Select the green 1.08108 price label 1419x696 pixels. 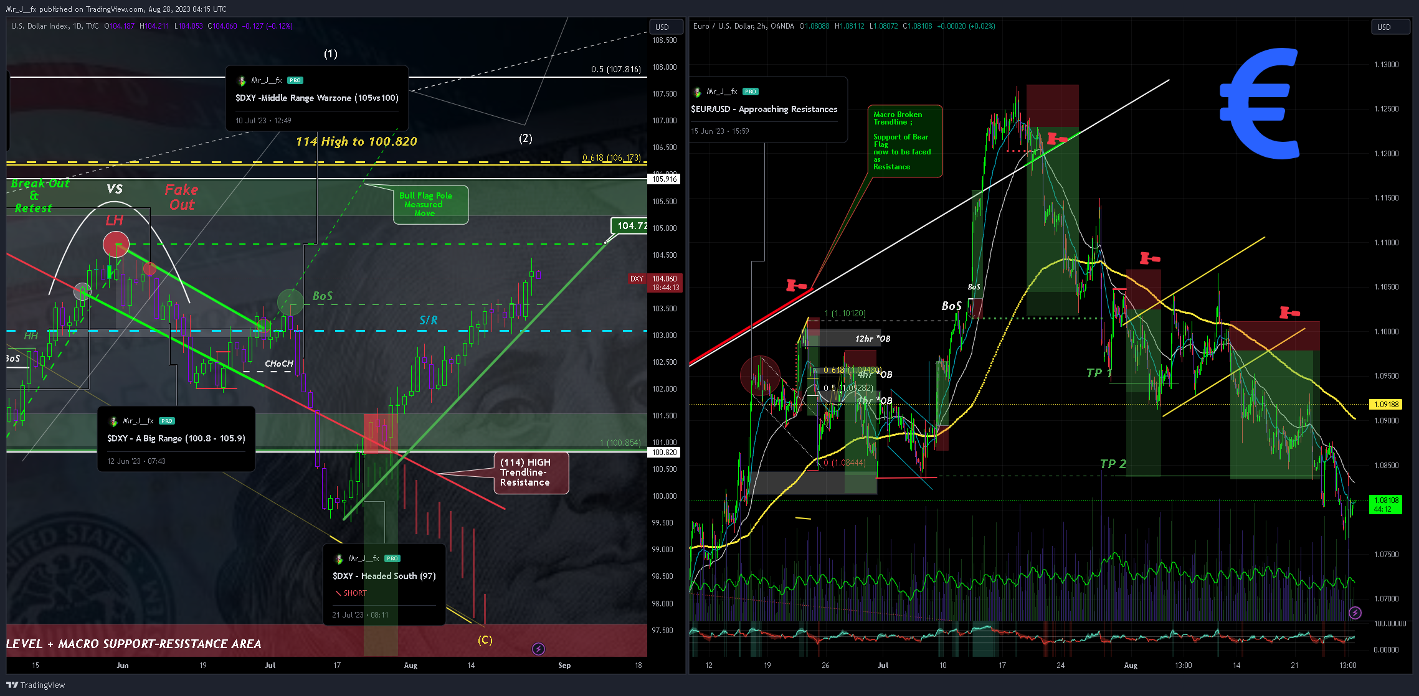1386,504
